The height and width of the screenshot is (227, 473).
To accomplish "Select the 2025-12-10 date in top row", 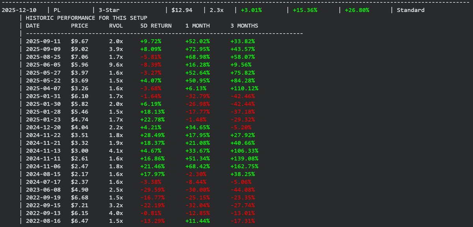I will point(18,10).
